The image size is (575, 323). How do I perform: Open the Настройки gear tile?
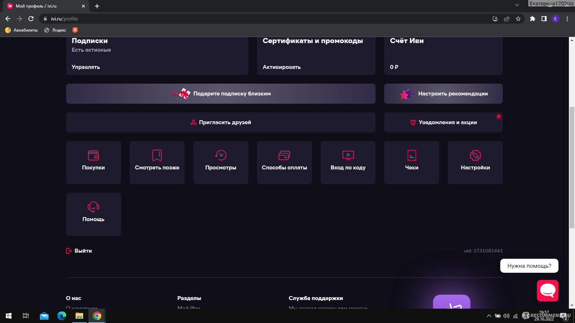pos(475,163)
